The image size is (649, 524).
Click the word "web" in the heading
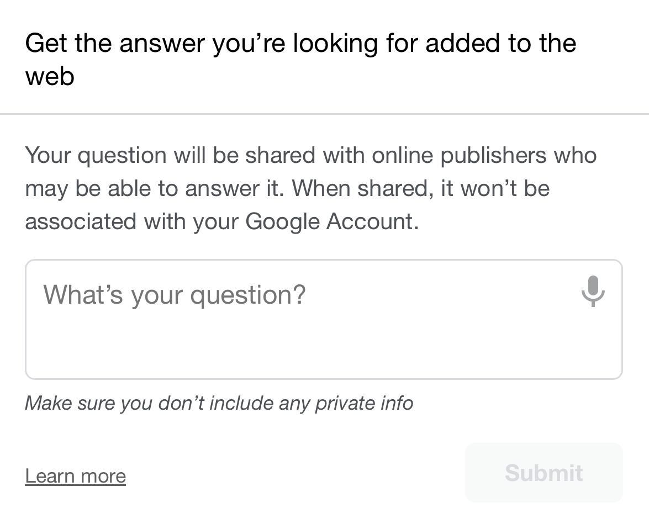pyautogui.click(x=50, y=76)
